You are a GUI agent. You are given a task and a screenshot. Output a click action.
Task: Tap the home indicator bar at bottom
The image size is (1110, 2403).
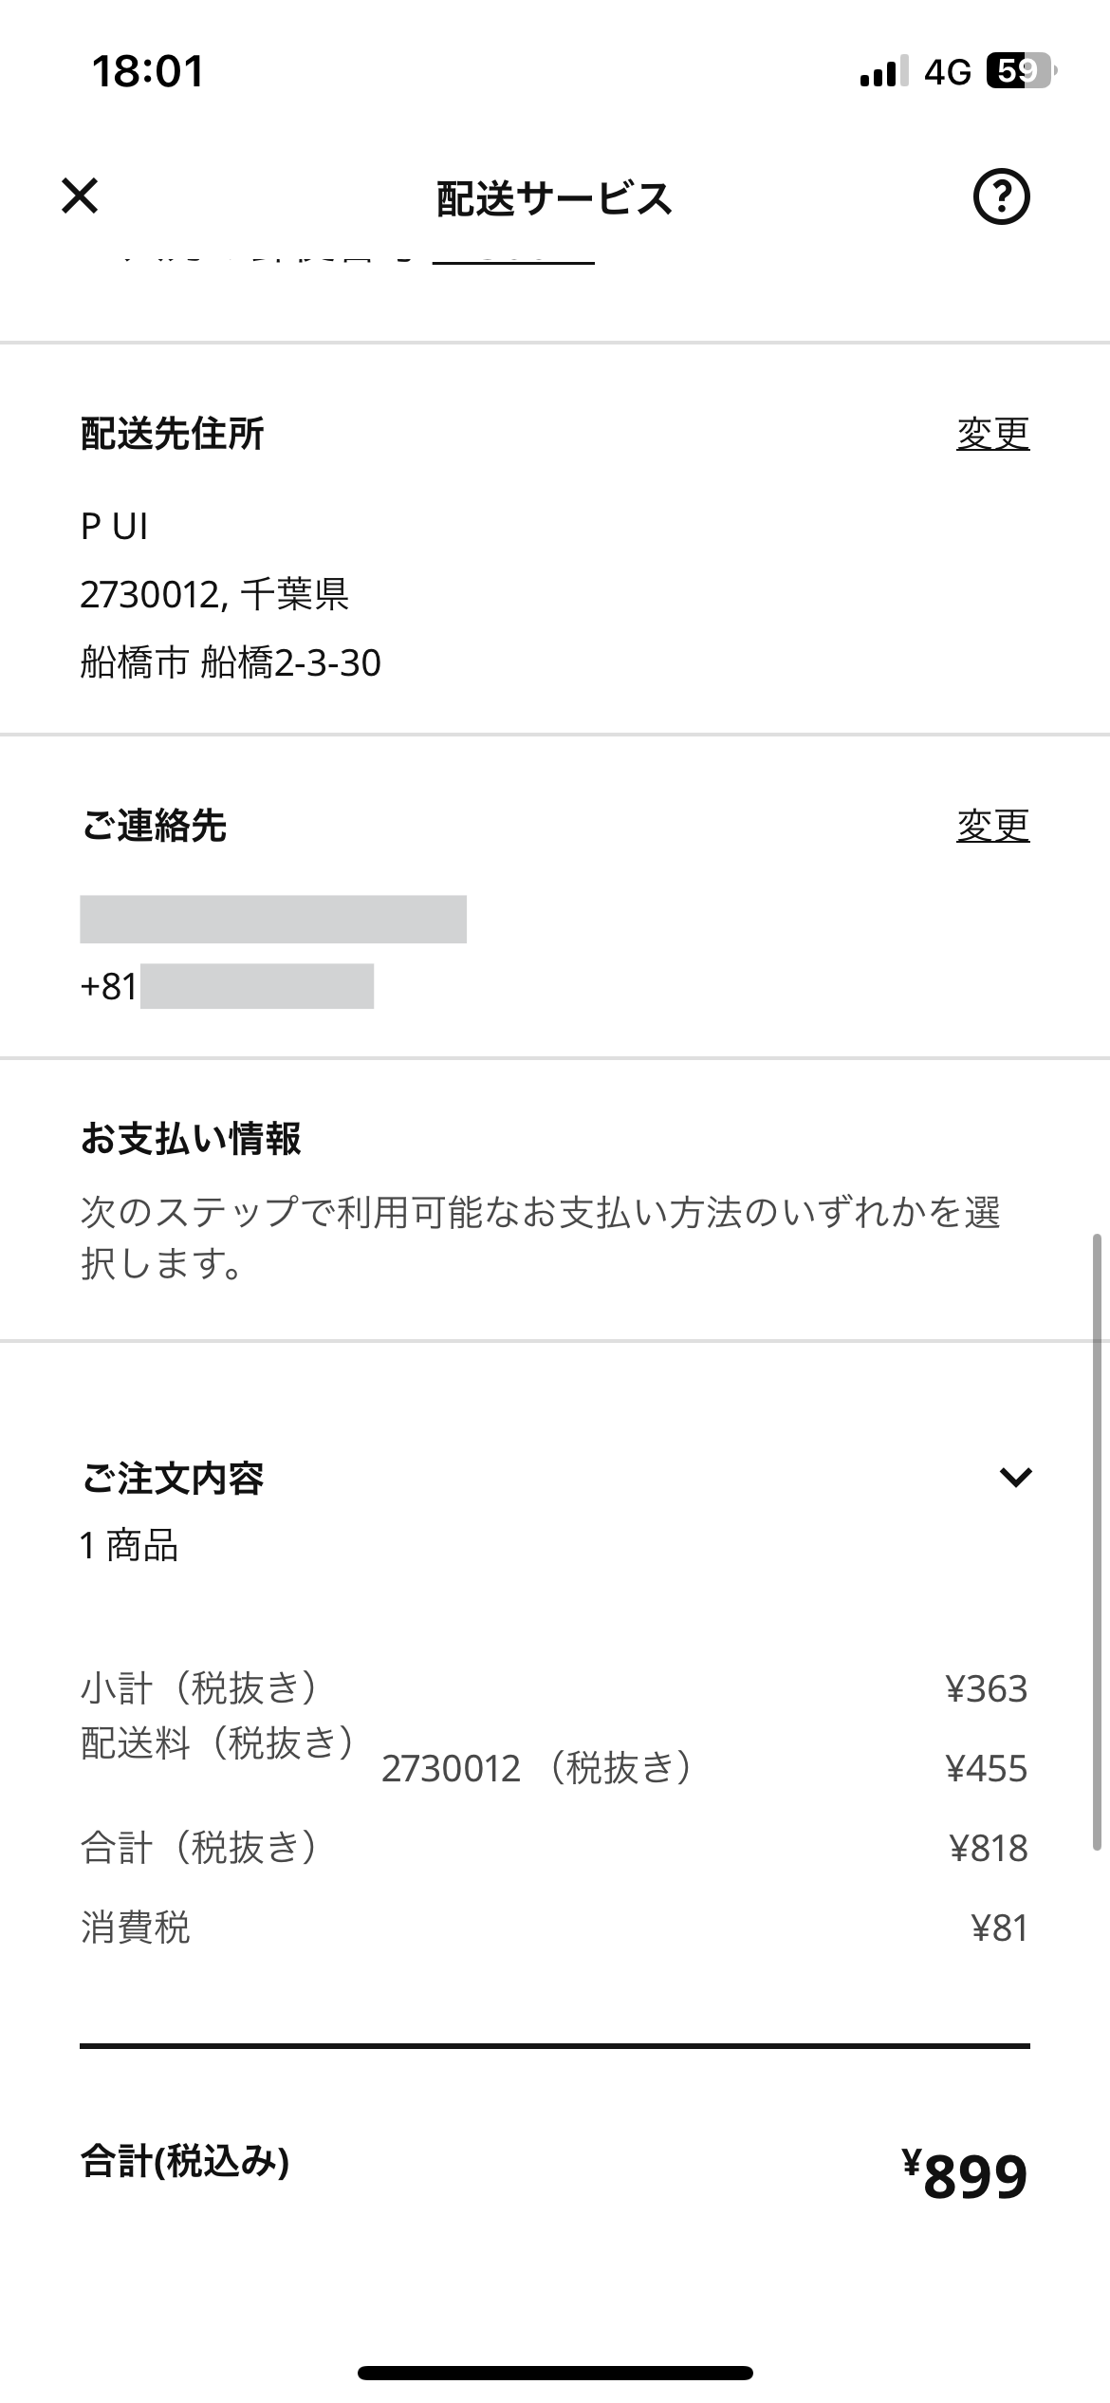[555, 2373]
